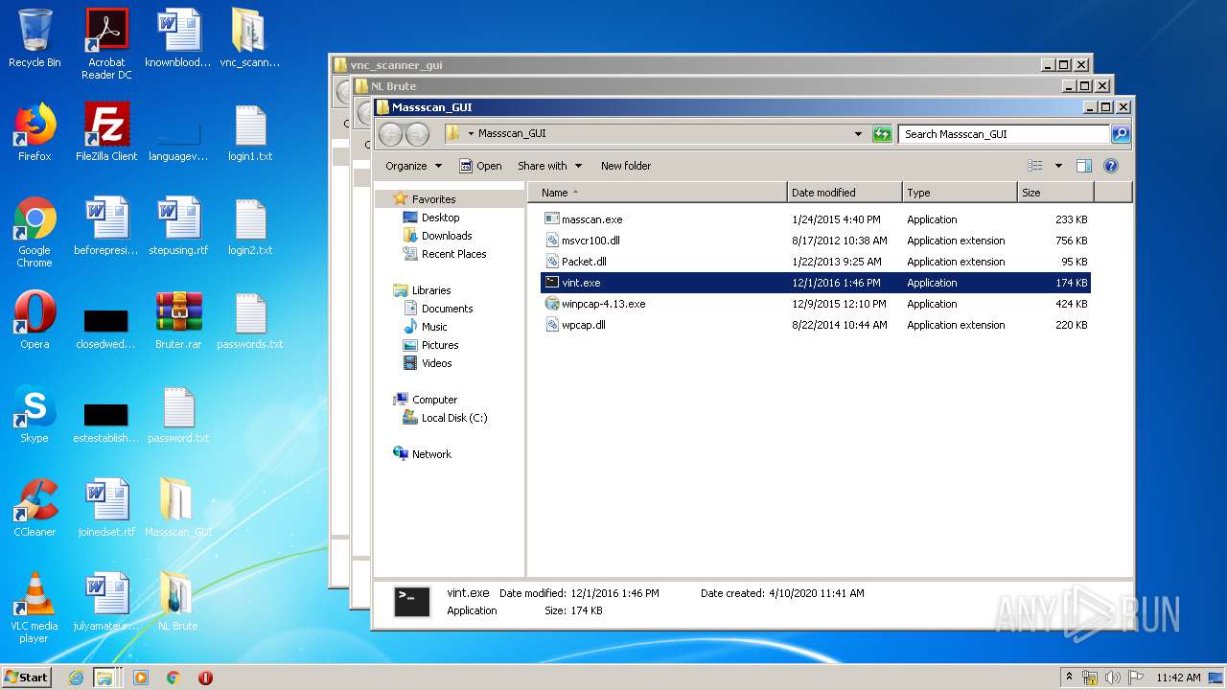Select vint.exe in file list
1227x690 pixels.
coord(816,283)
